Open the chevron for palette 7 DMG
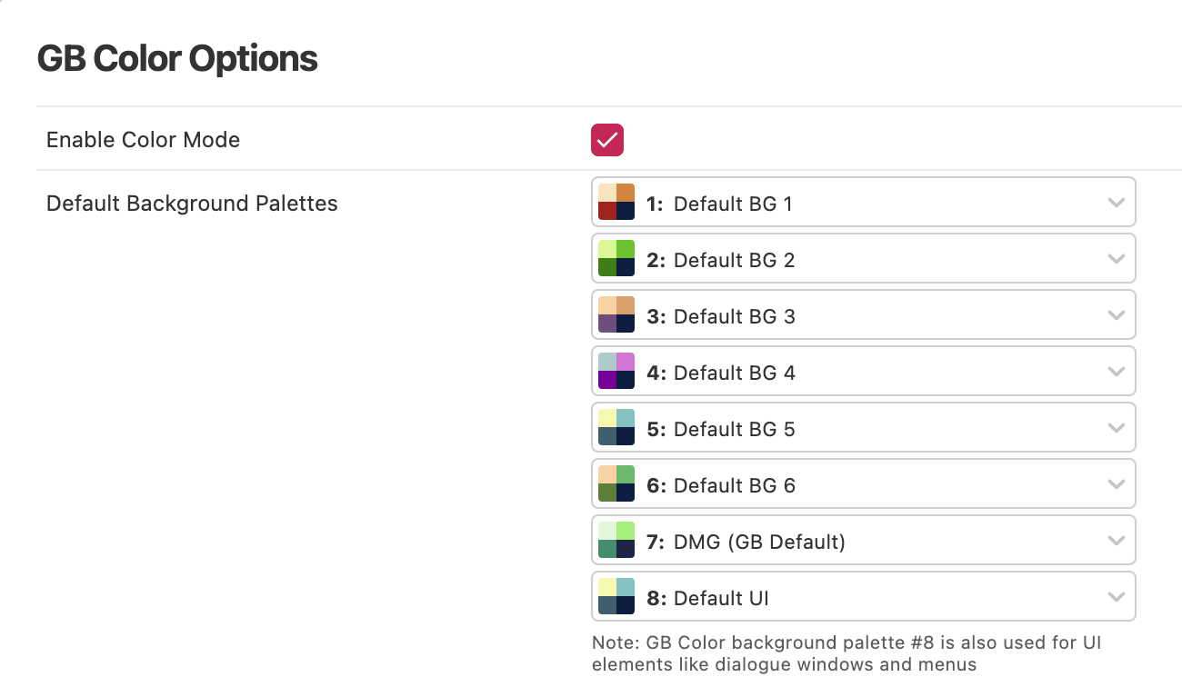Image resolution: width=1182 pixels, height=687 pixels. [1117, 541]
